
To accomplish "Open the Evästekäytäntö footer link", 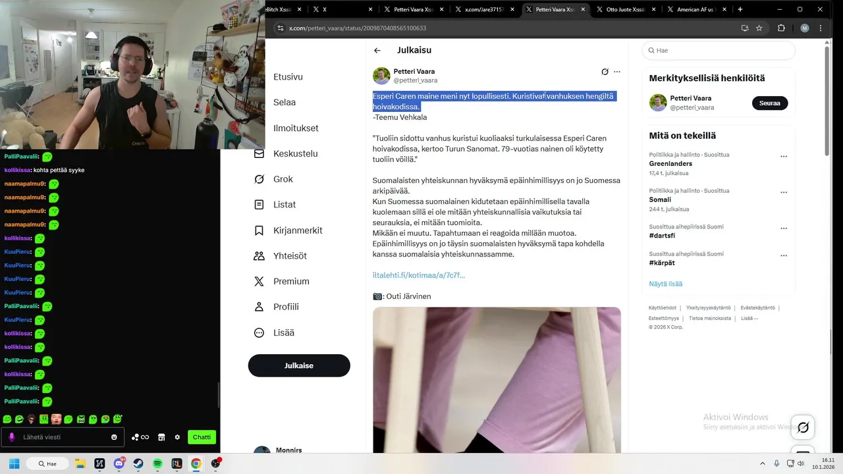I will tap(757, 307).
